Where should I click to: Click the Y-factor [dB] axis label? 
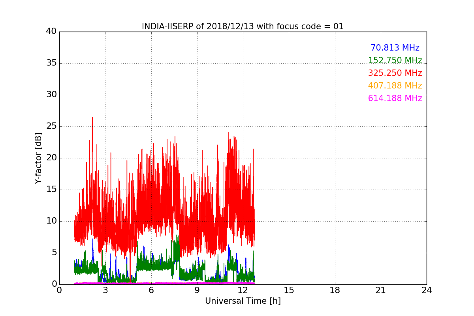[x=38, y=158]
